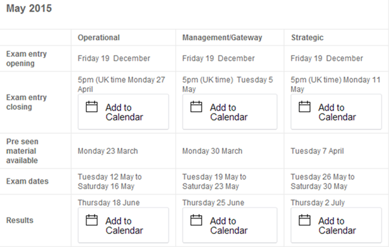Add Management/Gateway closing Tuesday 5 May to calendar

coord(230,112)
